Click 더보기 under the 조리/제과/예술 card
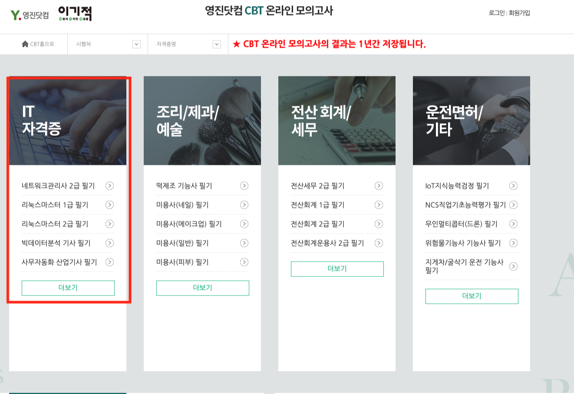Screen dimensions: 574x394 pyautogui.click(x=202, y=288)
